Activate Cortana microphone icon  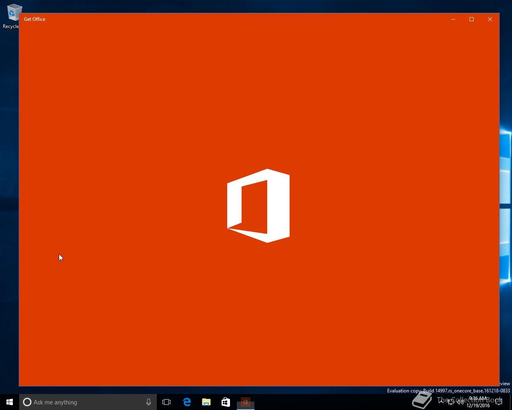pos(148,402)
